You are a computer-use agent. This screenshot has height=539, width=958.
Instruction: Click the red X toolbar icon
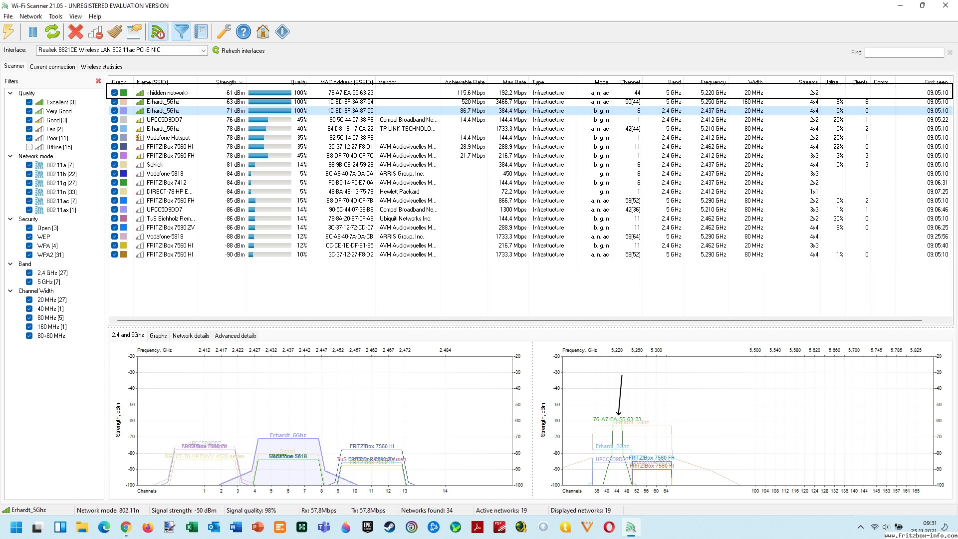(76, 32)
